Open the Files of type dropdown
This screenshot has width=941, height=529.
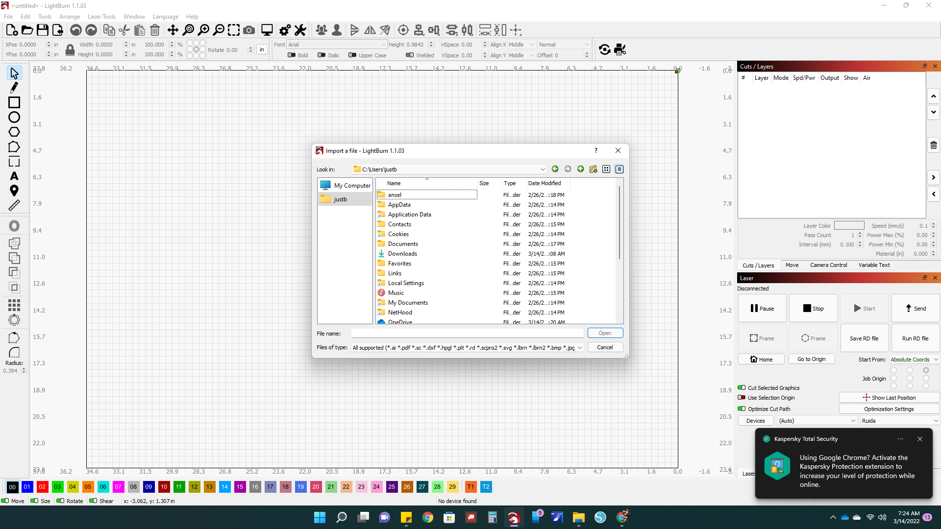tap(468, 348)
